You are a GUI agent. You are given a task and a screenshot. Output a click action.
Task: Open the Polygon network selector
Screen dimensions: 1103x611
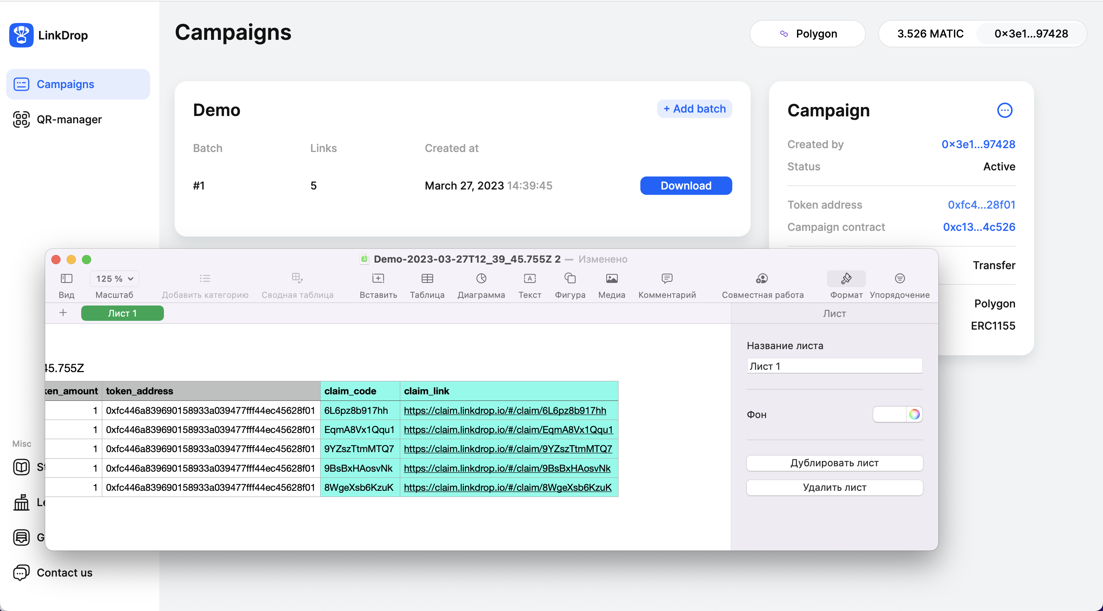(x=808, y=34)
